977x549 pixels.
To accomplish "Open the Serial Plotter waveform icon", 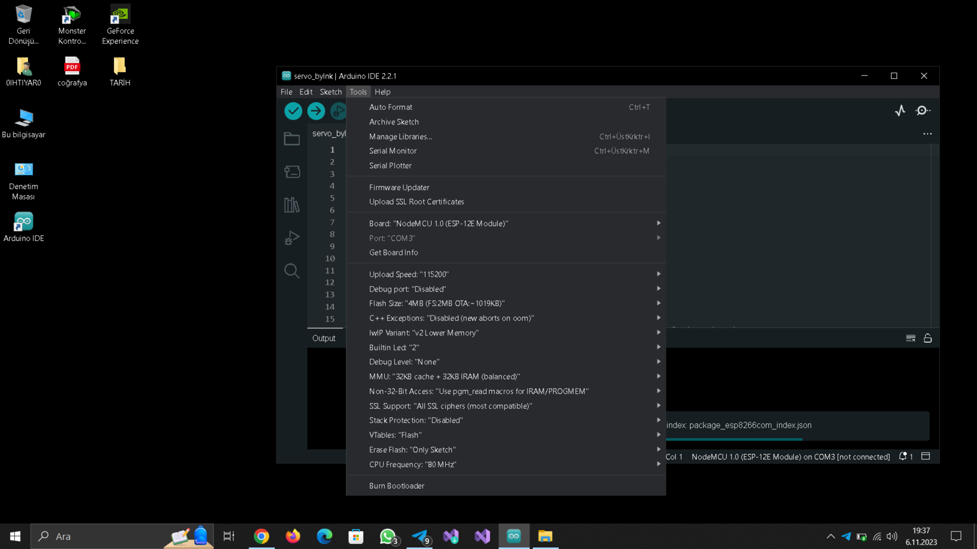I will (x=900, y=111).
